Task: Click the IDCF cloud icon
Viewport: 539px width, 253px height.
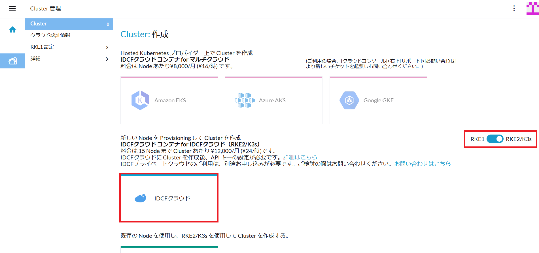Action: [140, 198]
